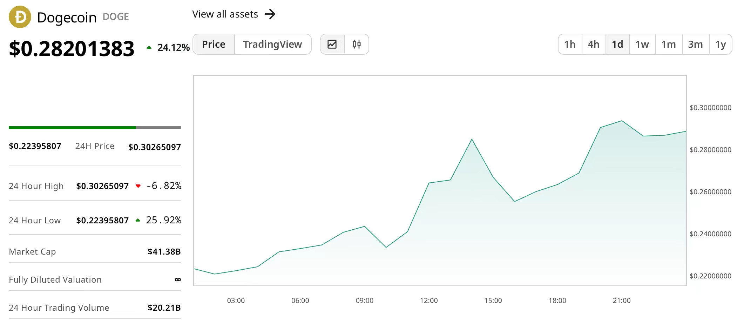The image size is (737, 324).
Task: Click the arrow beside View all assets
Action: coord(270,14)
